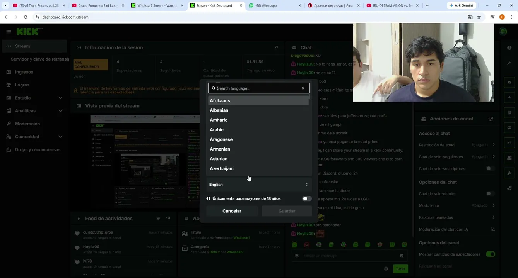518x278 pixels.
Task: Open chat settings gear icon
Action: (386, 269)
